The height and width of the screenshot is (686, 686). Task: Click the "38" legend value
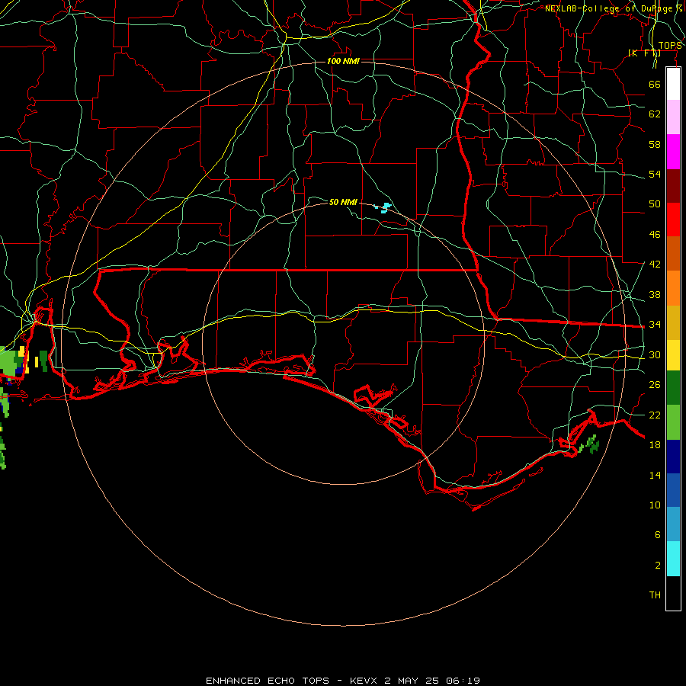click(655, 295)
